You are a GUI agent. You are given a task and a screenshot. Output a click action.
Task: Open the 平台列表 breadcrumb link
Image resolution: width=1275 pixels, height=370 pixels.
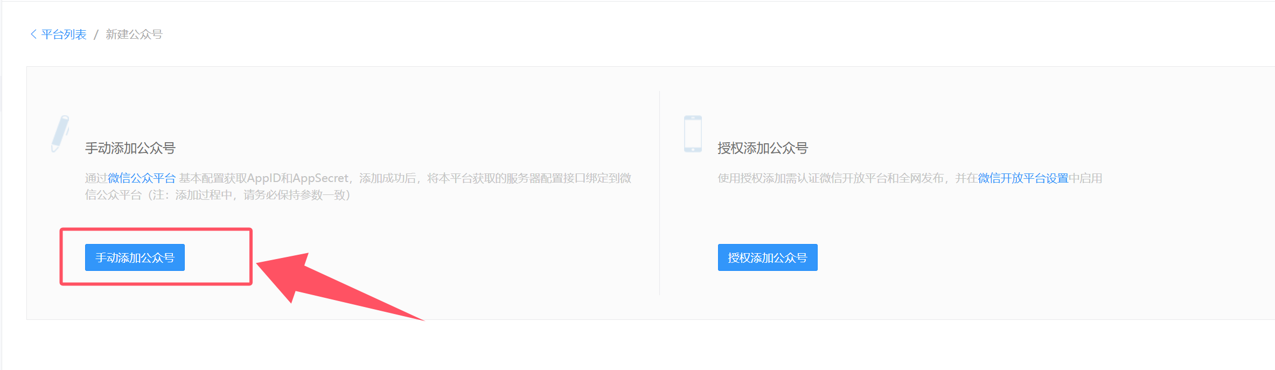(64, 34)
